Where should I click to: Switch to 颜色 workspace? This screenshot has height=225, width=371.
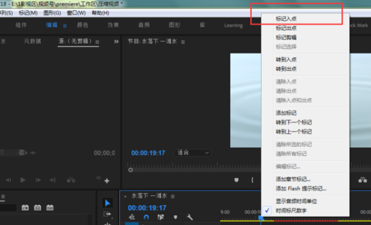point(82,25)
